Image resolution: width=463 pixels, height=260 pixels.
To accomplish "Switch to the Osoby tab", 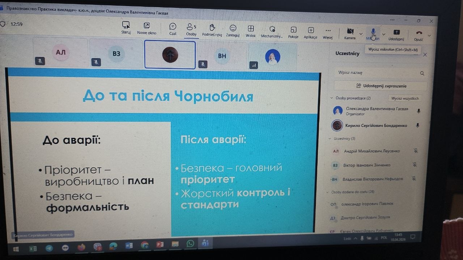I will coord(191,27).
